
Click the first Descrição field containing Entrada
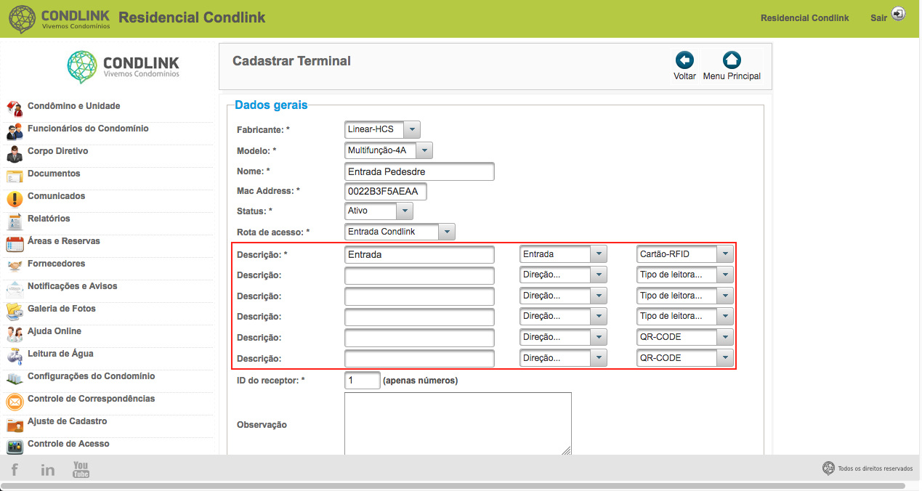(x=419, y=254)
